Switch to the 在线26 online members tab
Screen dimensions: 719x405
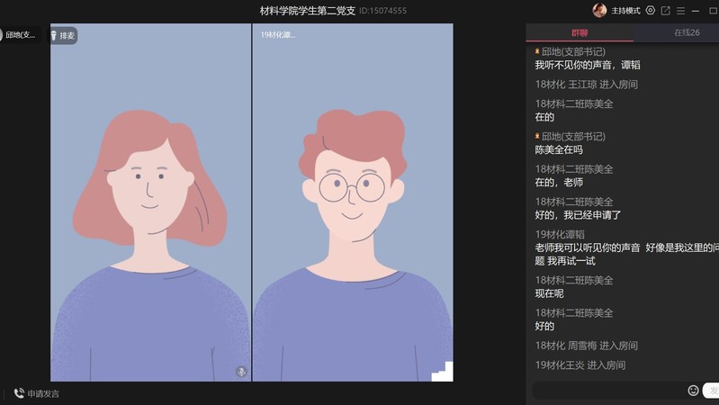[x=686, y=32]
